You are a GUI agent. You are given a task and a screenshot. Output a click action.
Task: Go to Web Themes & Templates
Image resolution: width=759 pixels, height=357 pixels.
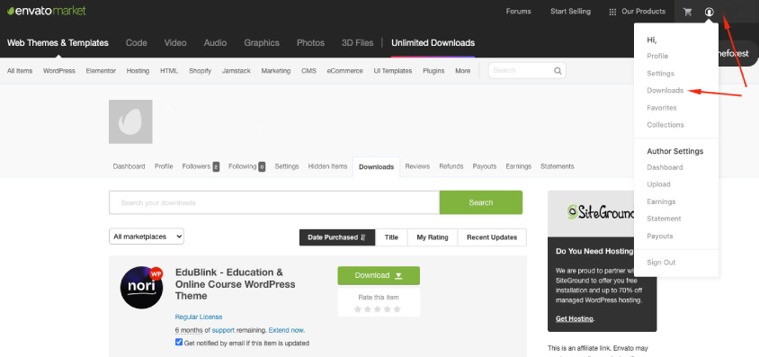click(x=58, y=43)
